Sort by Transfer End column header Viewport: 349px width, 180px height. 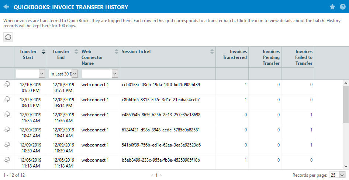[x=61, y=54]
